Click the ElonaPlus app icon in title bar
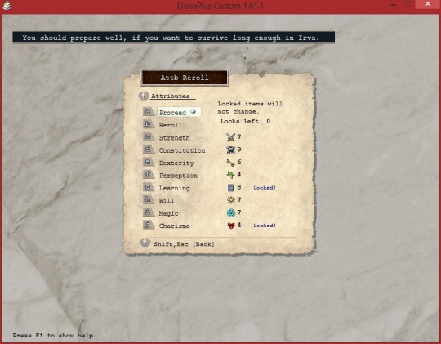 [7, 6]
